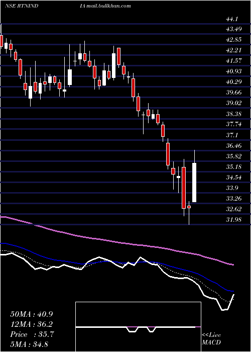Click the '5MA : 34.8' readout
This screenshot has height=352, width=251.
(x=29, y=344)
